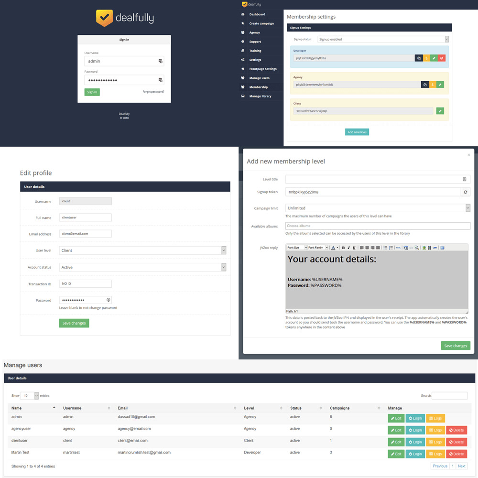Insert a bulleted list in the editor
478x478 pixels.
point(385,248)
